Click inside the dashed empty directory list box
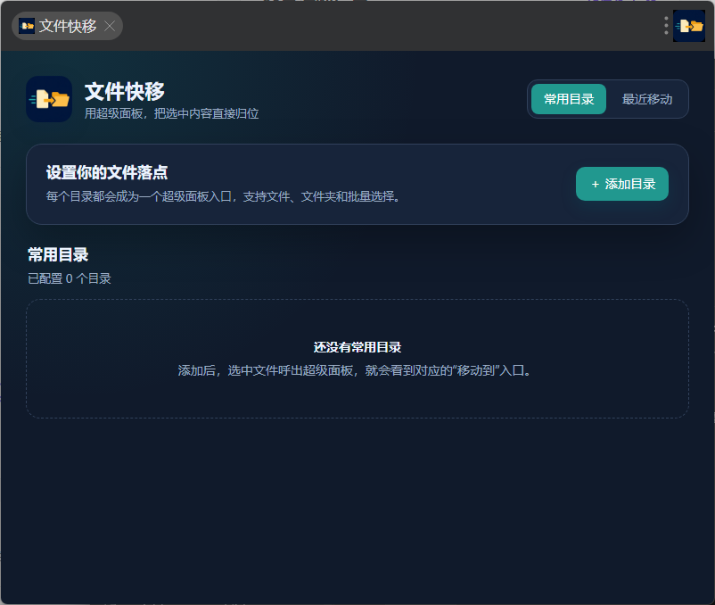The width and height of the screenshot is (715, 605). [x=357, y=319]
